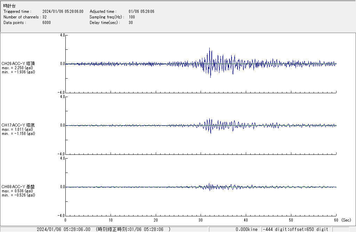Click the Number of channels value 32
The height and width of the screenshot is (232, 356).
[44, 17]
